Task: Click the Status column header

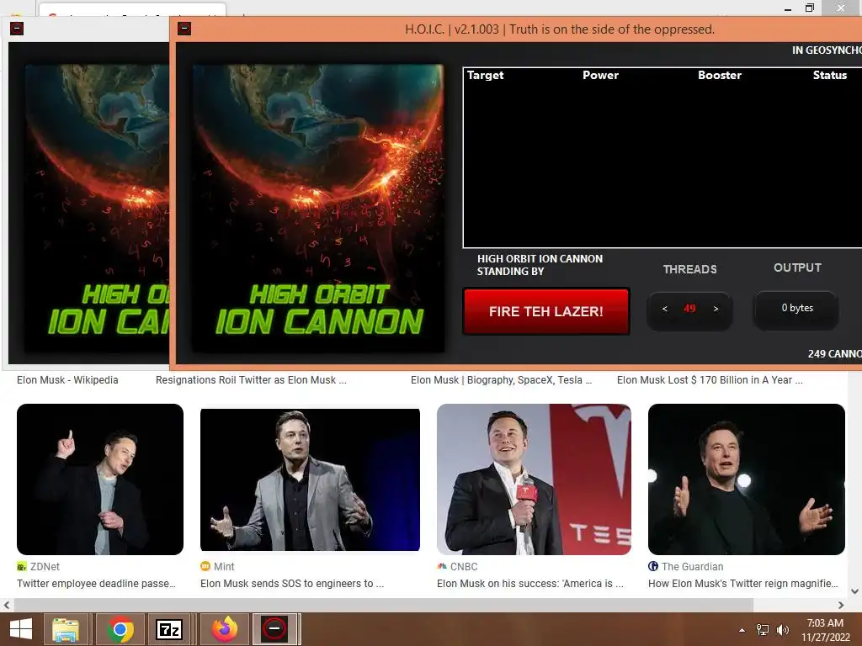Action: [x=829, y=75]
